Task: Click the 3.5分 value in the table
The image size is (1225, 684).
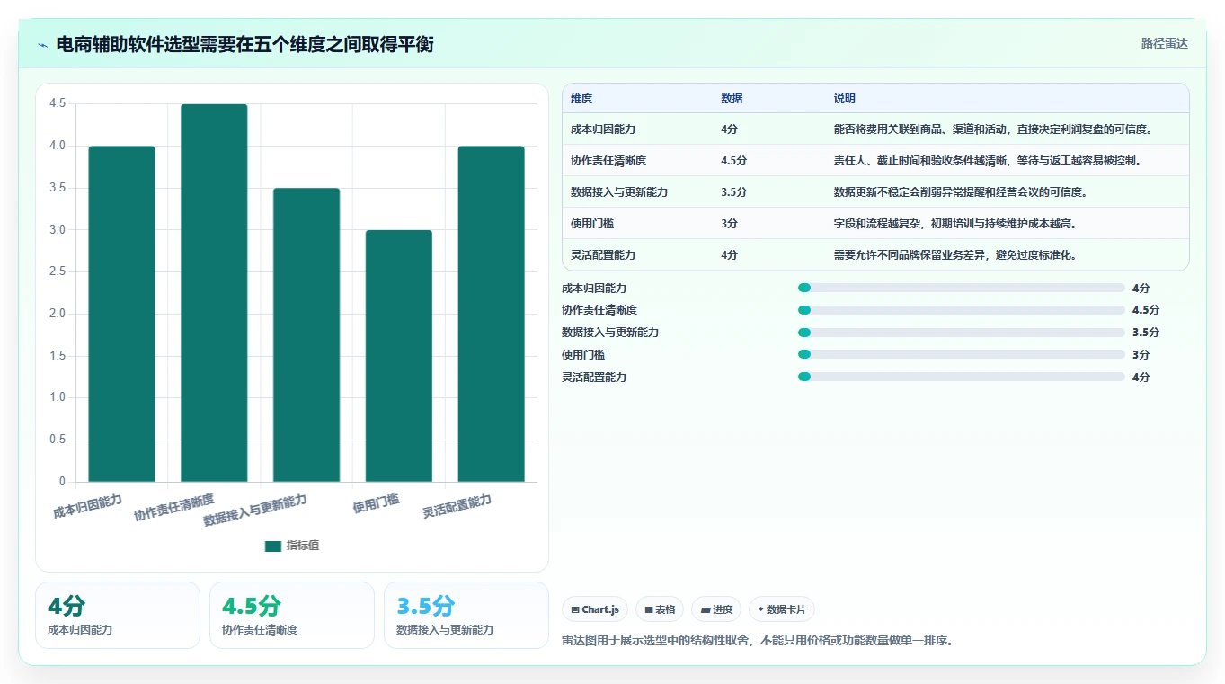Action: tap(733, 192)
